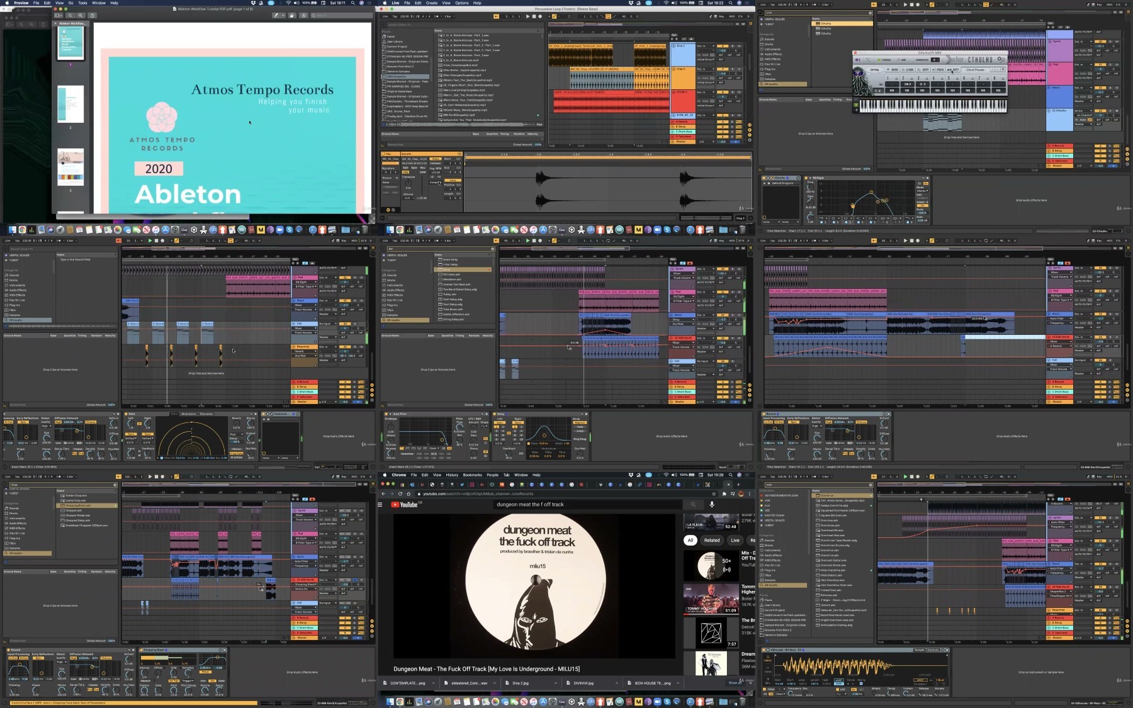Open the Clap 2 Ext. In input chooser
1133x708 pixels.
(x=705, y=69)
